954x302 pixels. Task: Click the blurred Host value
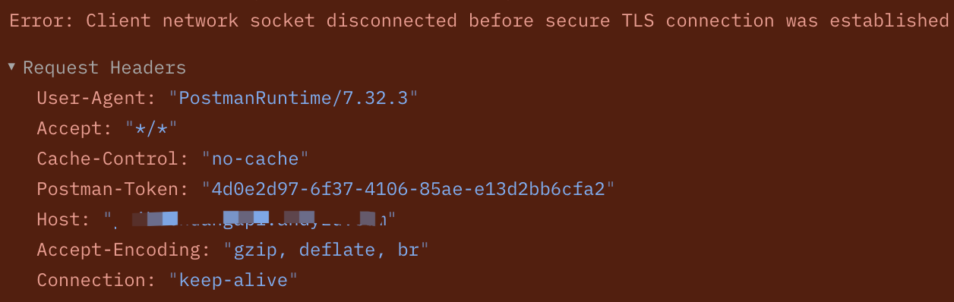[x=250, y=219]
